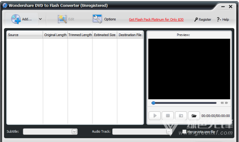This screenshot has height=142, width=239.
Task: Open the Subtitle dropdown list
Action: pyautogui.click(x=74, y=132)
